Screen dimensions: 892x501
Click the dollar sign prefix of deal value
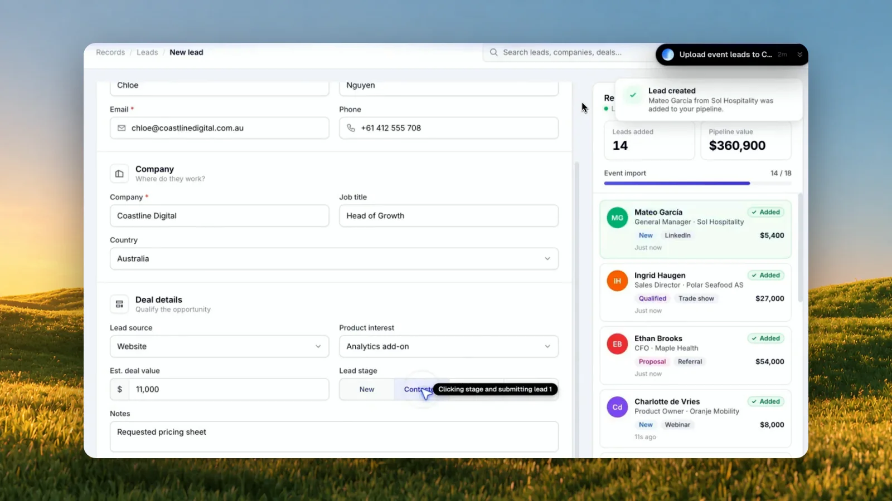[119, 390]
